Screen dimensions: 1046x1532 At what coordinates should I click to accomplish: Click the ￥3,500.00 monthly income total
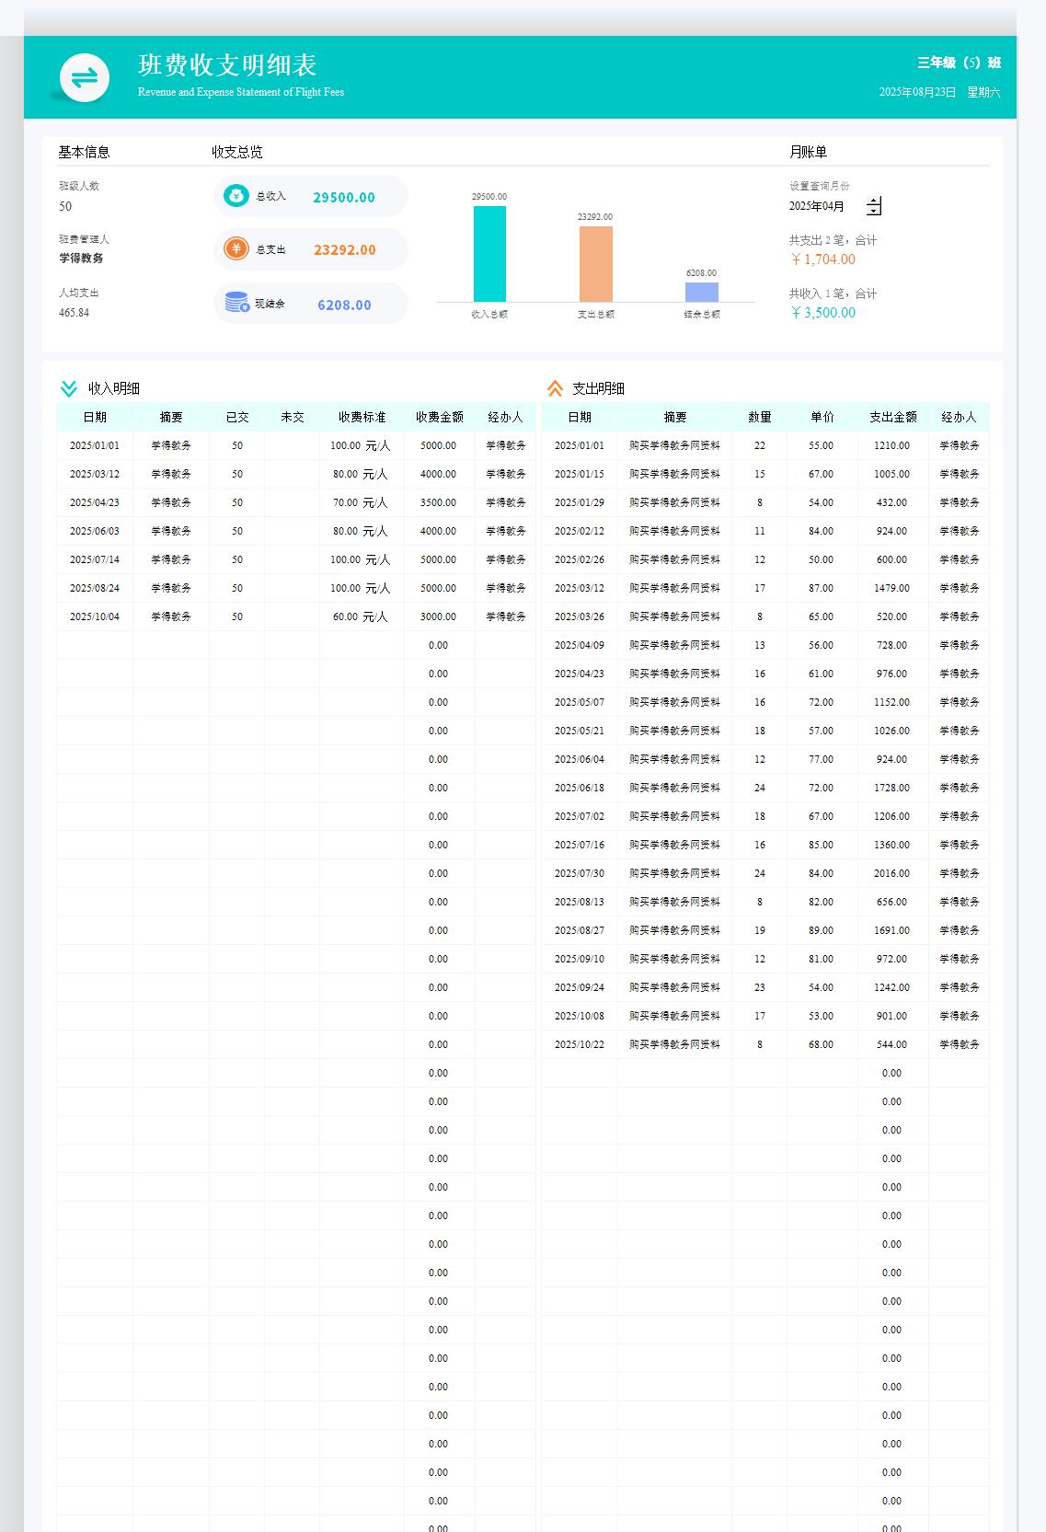click(x=822, y=313)
